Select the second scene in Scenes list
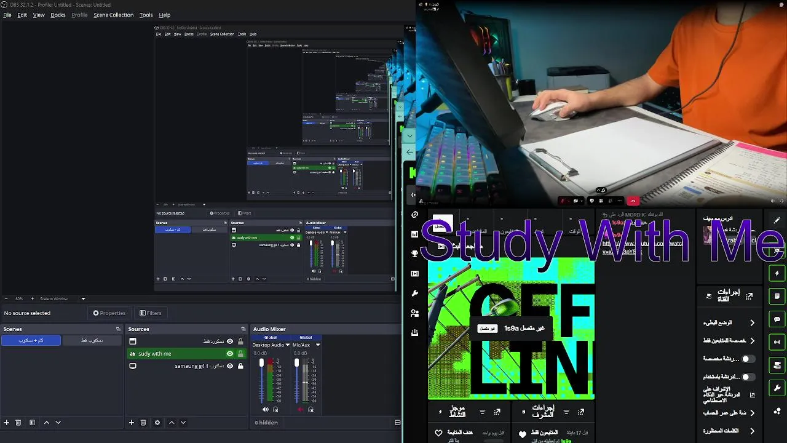 pyautogui.click(x=92, y=340)
